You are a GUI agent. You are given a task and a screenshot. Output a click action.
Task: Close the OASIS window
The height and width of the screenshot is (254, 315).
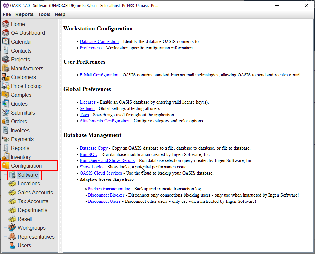coord(306,6)
